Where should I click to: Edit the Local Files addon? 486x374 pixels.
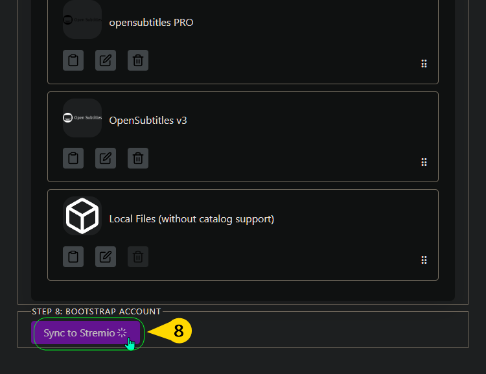(x=106, y=257)
